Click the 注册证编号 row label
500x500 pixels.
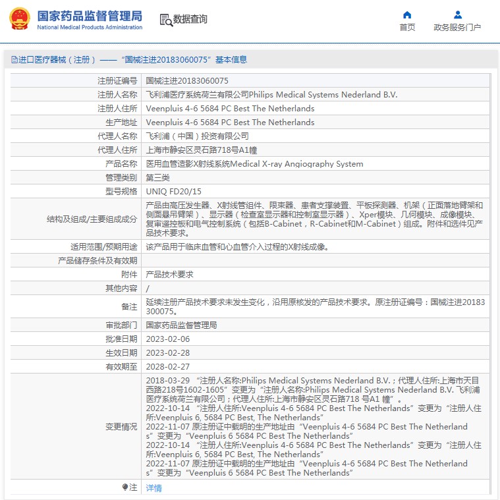coord(117,80)
